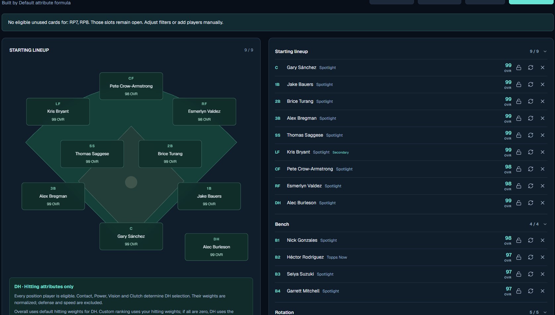Refresh the Esmerlyn Valdez right field pick
The width and height of the screenshot is (555, 315).
pyautogui.click(x=530, y=186)
